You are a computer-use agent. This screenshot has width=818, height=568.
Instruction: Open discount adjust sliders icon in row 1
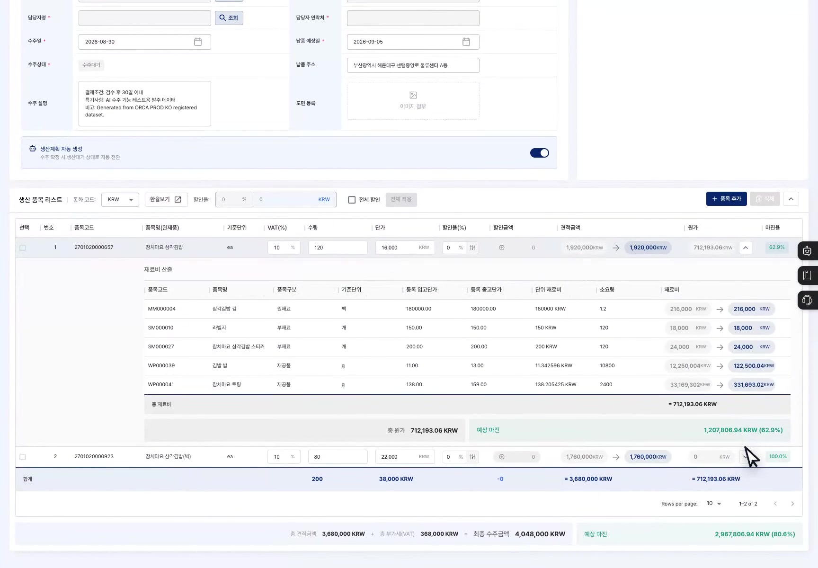coord(472,248)
